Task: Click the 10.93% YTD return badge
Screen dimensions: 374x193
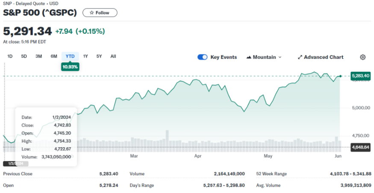Action: coord(70,67)
